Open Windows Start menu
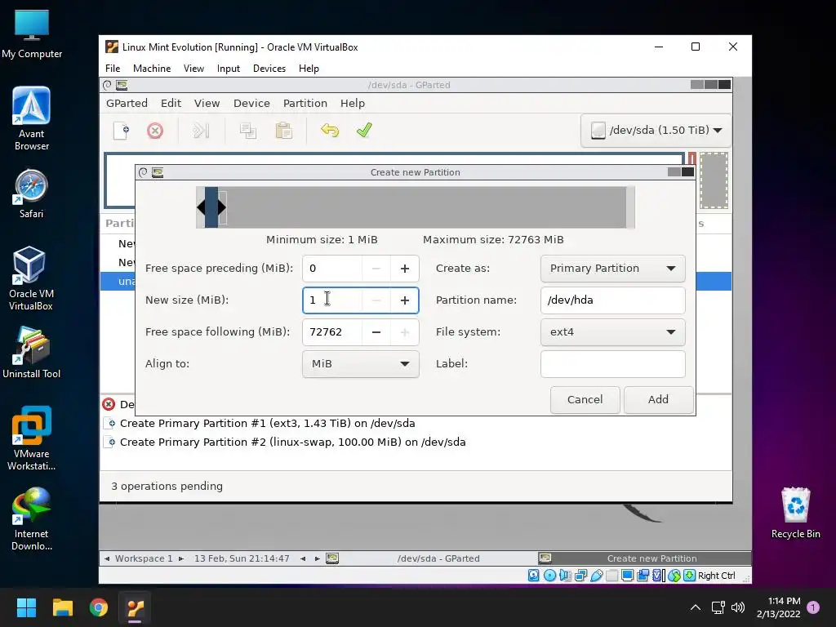Image resolution: width=836 pixels, height=627 pixels. (x=26, y=607)
